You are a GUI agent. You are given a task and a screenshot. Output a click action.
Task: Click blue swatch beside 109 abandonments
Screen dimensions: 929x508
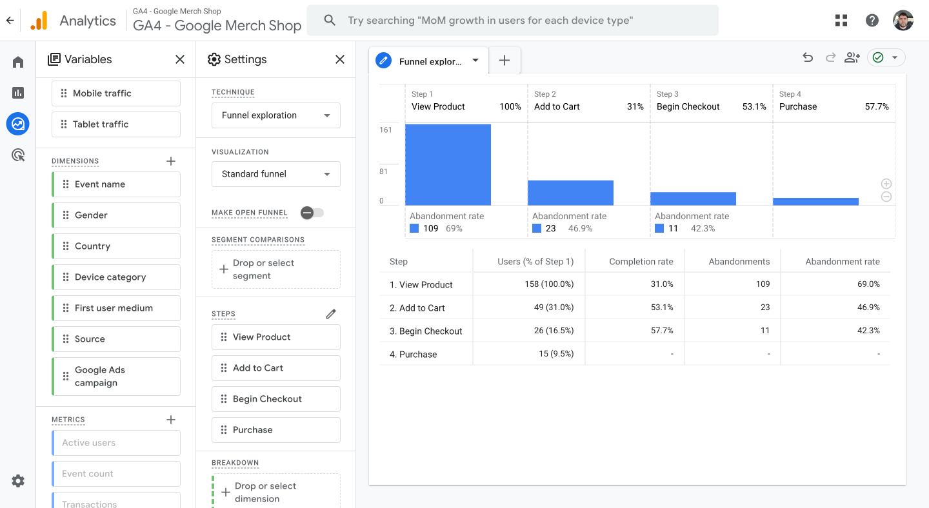(x=414, y=228)
